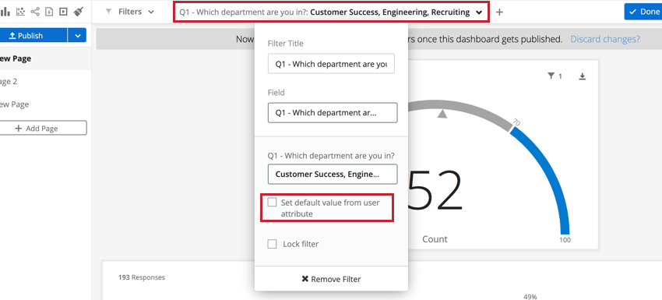Expand the Filters dropdown
The image size is (662, 300).
pyautogui.click(x=130, y=12)
